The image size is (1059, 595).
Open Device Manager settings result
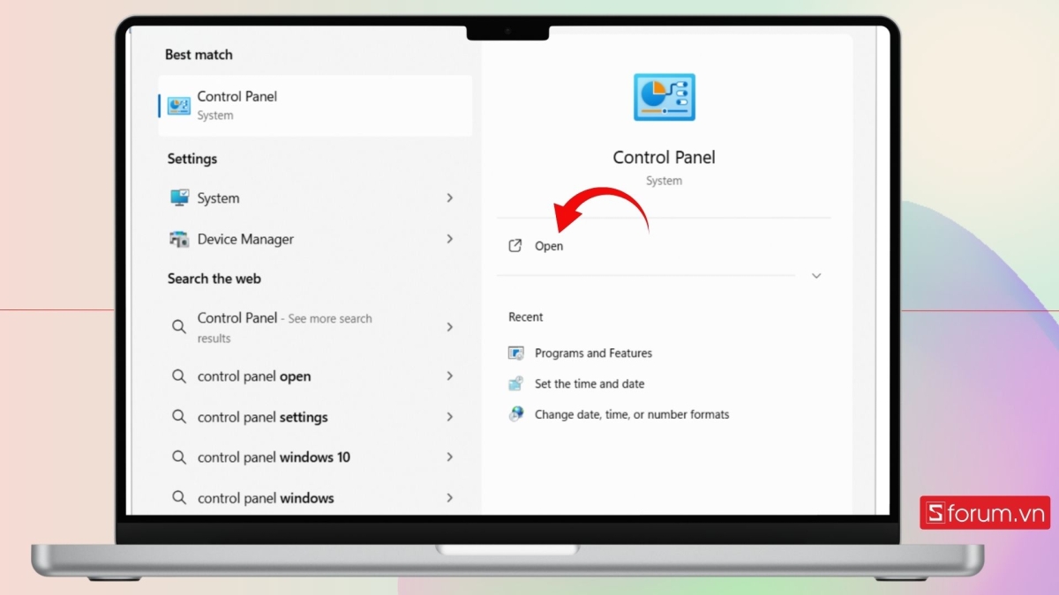pos(315,239)
